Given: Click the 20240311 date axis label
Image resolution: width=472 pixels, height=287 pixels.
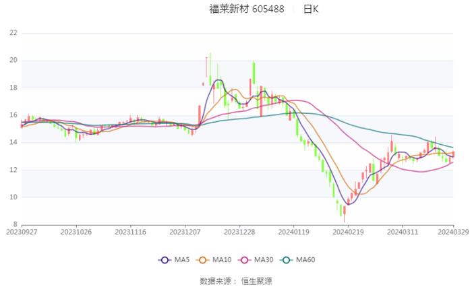Looking at the screenshot, I should [402, 231].
